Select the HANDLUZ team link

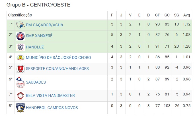[35, 47]
